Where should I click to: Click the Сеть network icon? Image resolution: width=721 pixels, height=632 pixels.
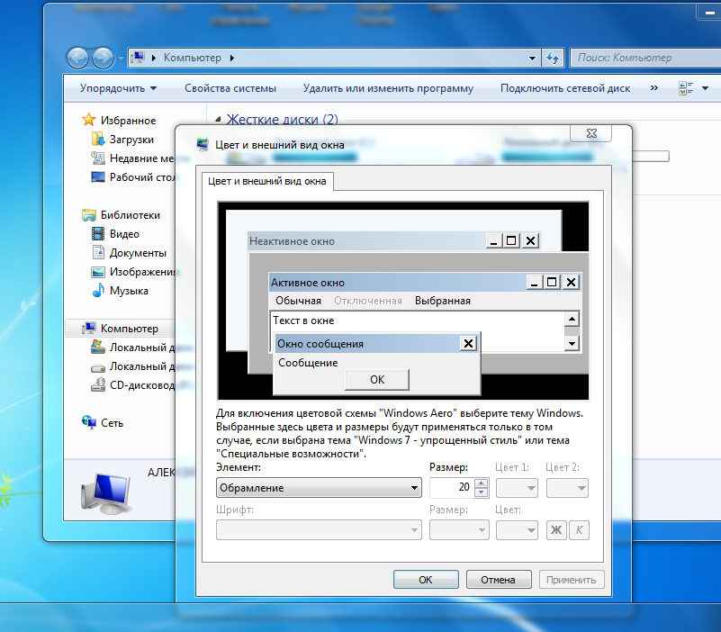[x=89, y=422]
